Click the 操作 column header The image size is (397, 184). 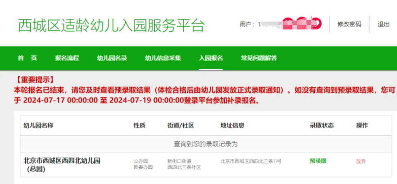coord(362,125)
